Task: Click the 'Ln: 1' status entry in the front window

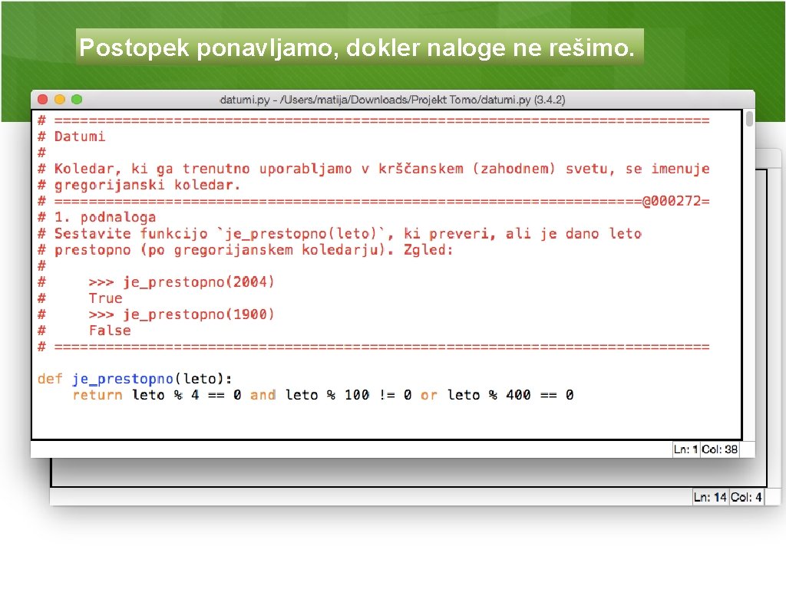Action: click(685, 449)
